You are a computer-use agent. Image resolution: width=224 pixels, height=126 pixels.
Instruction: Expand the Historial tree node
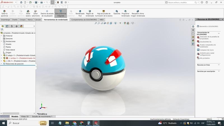pos(1,36)
